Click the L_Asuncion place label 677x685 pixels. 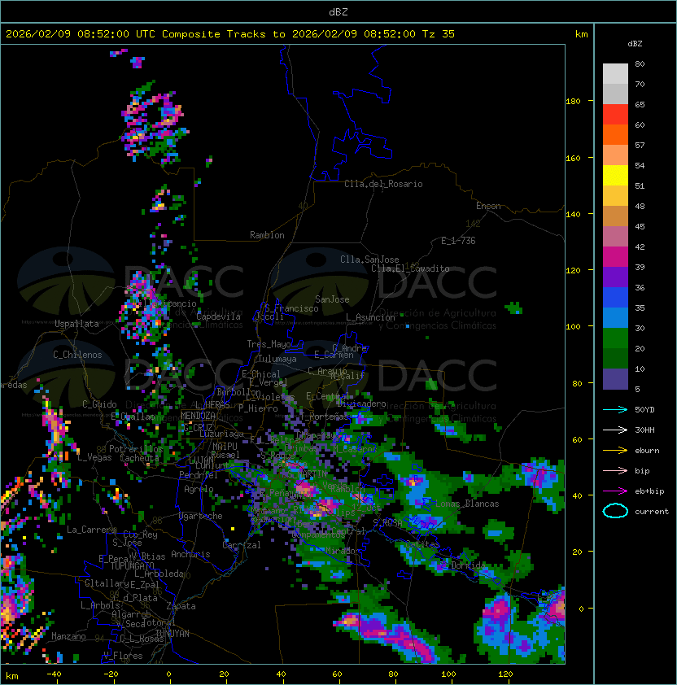(x=370, y=317)
